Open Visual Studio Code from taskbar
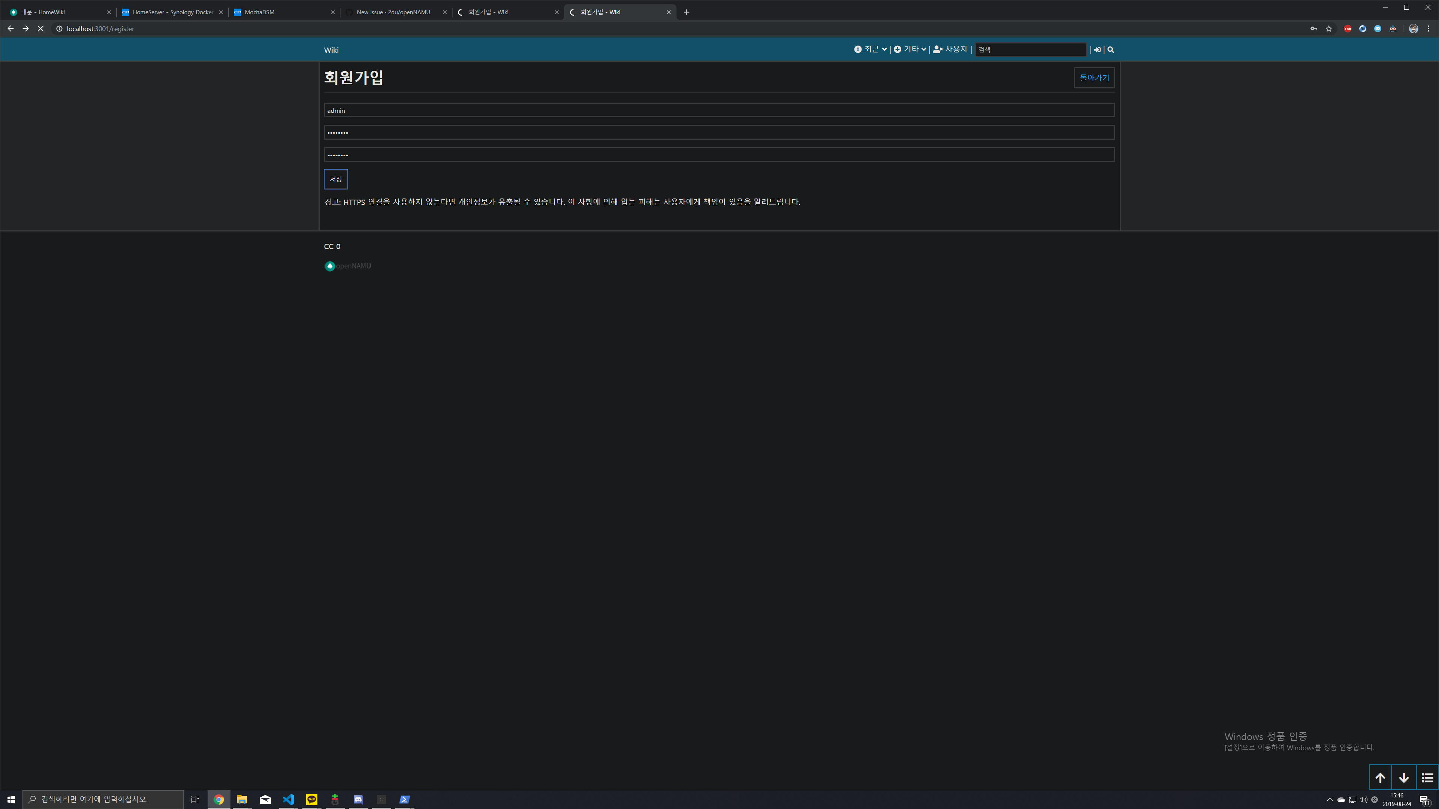The width and height of the screenshot is (1439, 809). point(288,800)
